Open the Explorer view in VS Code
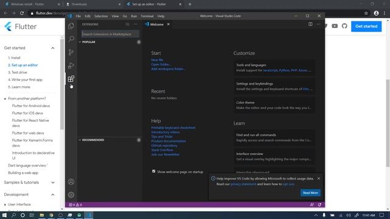390x219 pixels. 71,26
